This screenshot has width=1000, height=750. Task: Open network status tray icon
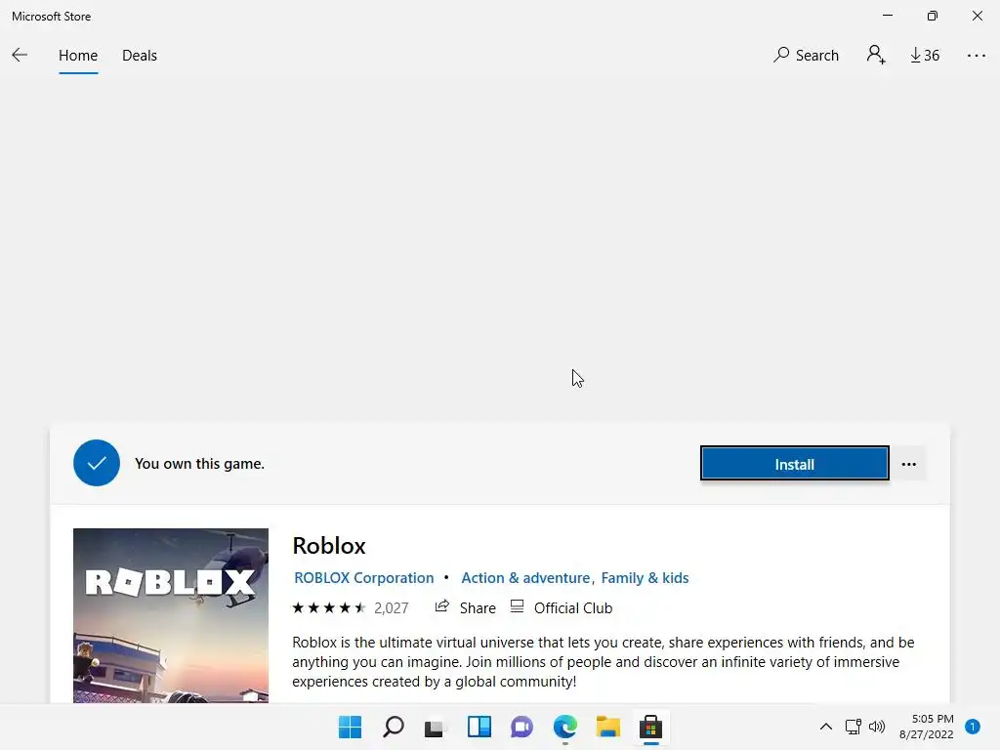[854, 727]
